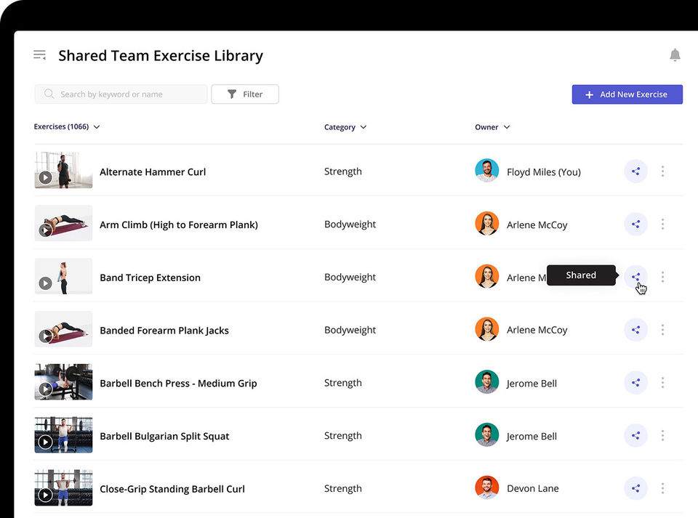Viewport: 698px width, 518px height.
Task: Focus the Search by keyword or name field
Action: pos(121,94)
